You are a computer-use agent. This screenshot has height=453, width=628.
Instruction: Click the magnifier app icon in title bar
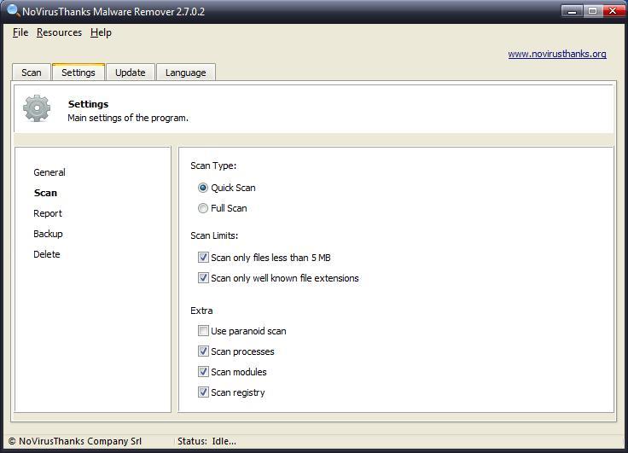(x=13, y=10)
